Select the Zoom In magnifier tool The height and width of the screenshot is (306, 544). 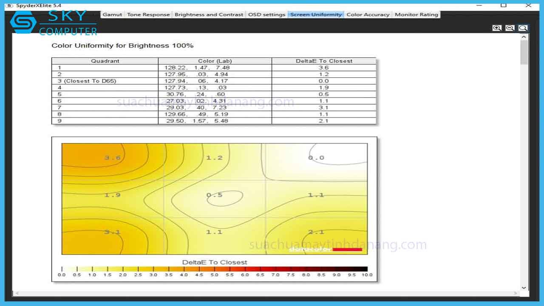496,27
